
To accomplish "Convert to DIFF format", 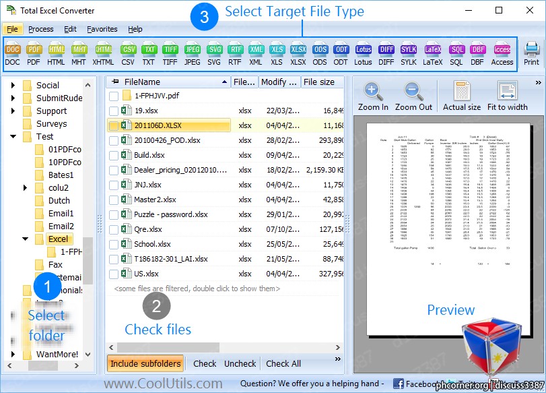I will click(x=386, y=55).
